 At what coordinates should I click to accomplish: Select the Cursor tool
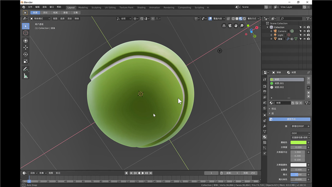click(x=26, y=33)
